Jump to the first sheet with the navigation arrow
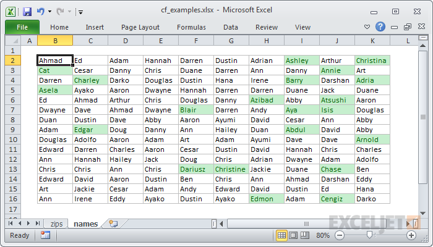The image size is (433, 247). click(11, 224)
